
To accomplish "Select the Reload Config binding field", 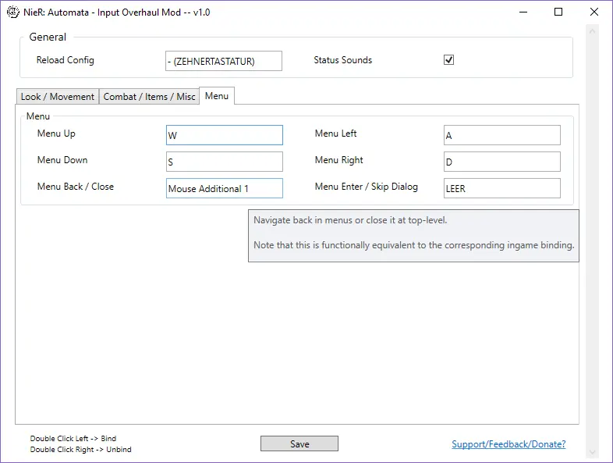I will (x=224, y=61).
